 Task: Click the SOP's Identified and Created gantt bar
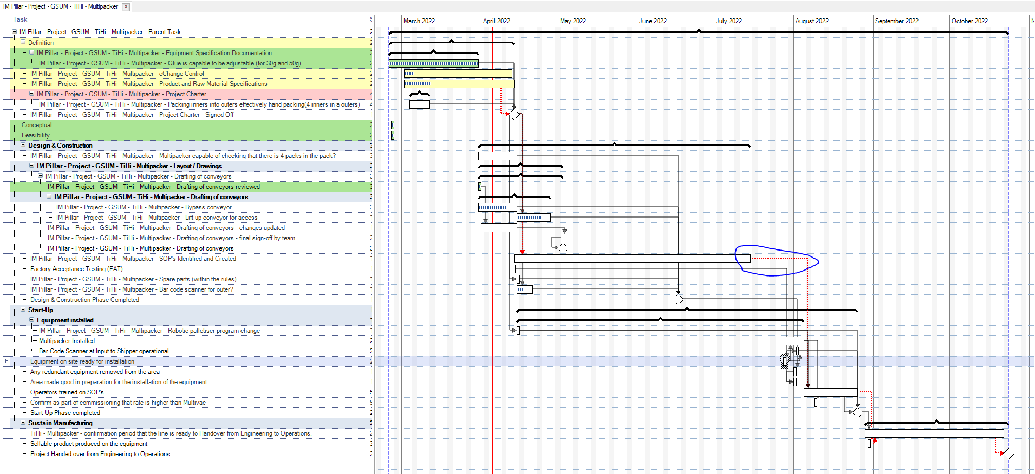[632, 259]
